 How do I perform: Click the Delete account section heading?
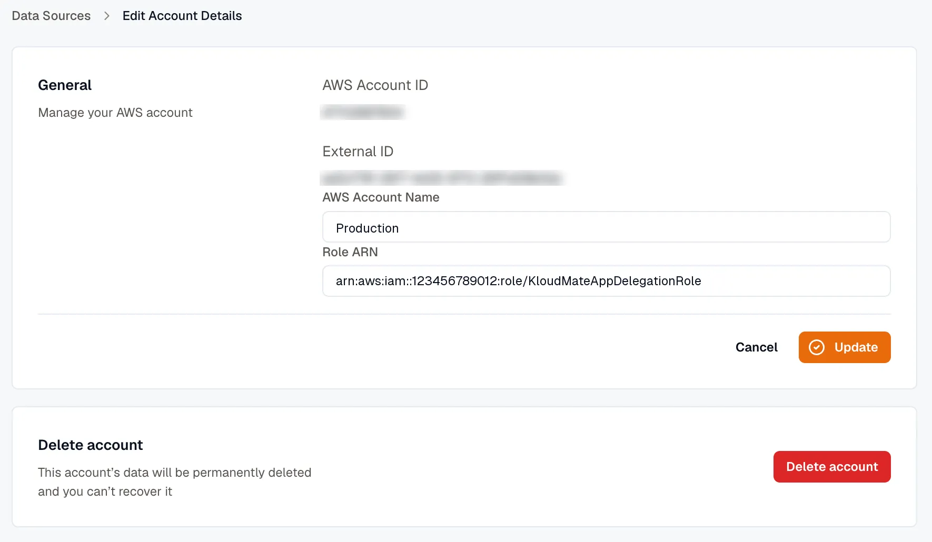pyautogui.click(x=91, y=445)
